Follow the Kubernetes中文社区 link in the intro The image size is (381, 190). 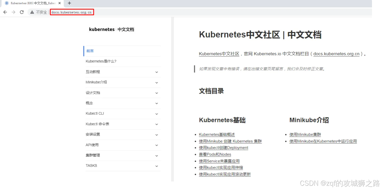click(x=219, y=54)
